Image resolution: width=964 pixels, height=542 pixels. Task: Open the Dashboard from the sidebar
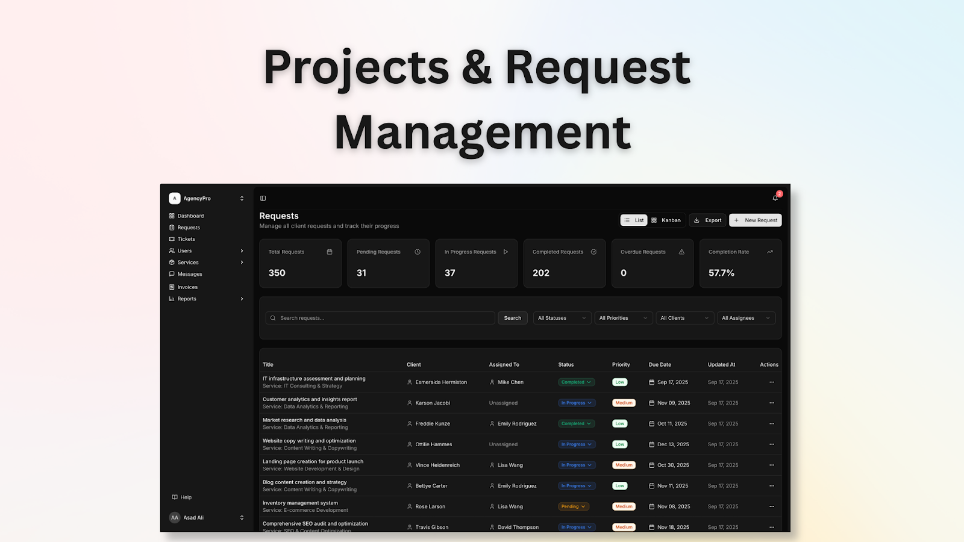[x=190, y=215]
